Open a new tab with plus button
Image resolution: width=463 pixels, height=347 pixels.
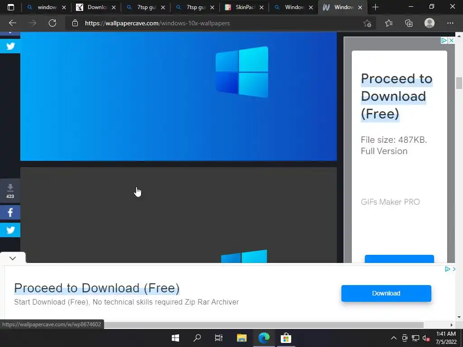point(375,7)
